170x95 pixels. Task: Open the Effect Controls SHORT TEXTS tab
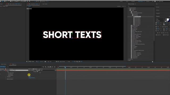15,4
